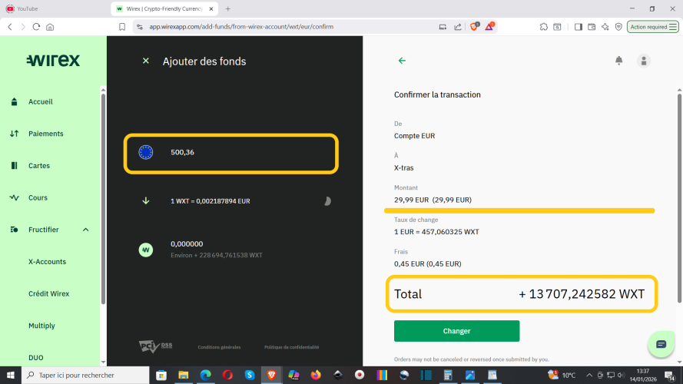Open Politique de confidentialité link
This screenshot has height=384, width=683.
point(291,347)
